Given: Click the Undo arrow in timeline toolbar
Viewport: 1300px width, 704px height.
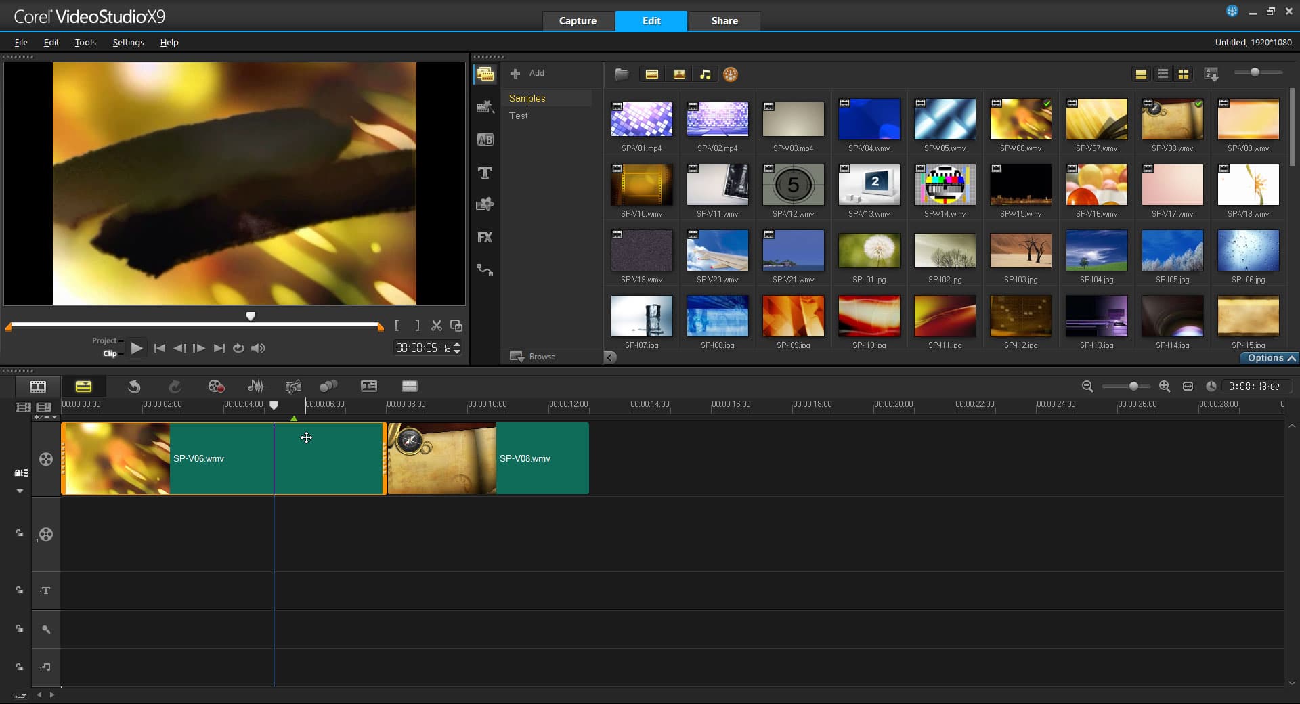Looking at the screenshot, I should coord(134,387).
